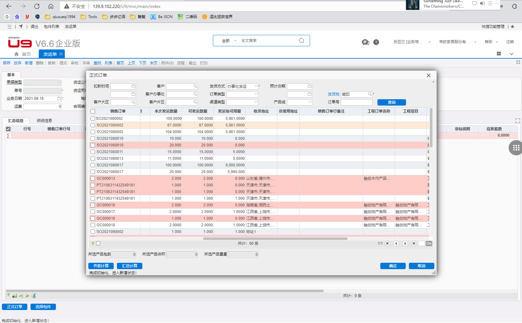Open the floating nine-dot apps button
The height and width of the screenshot is (323, 522).
tap(516, 148)
